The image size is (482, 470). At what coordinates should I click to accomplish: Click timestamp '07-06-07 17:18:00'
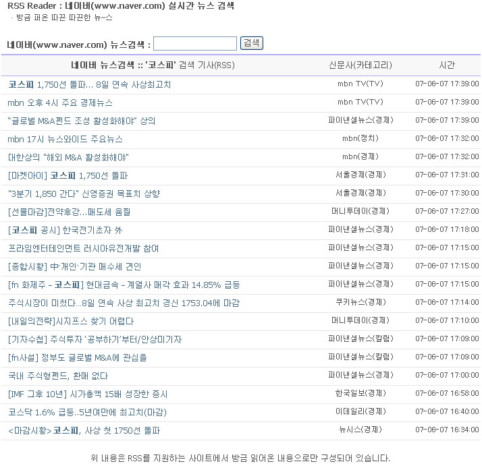coord(447,229)
